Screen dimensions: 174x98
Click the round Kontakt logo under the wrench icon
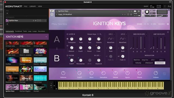pyautogui.click(x=52, y=14)
